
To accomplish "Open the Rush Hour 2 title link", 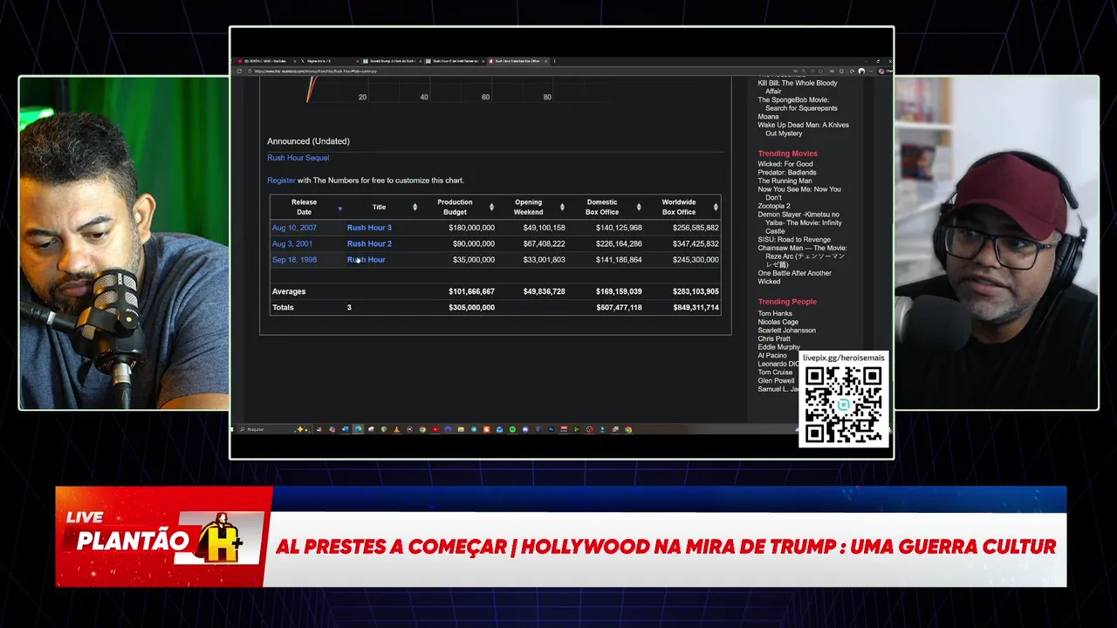I will pos(369,244).
